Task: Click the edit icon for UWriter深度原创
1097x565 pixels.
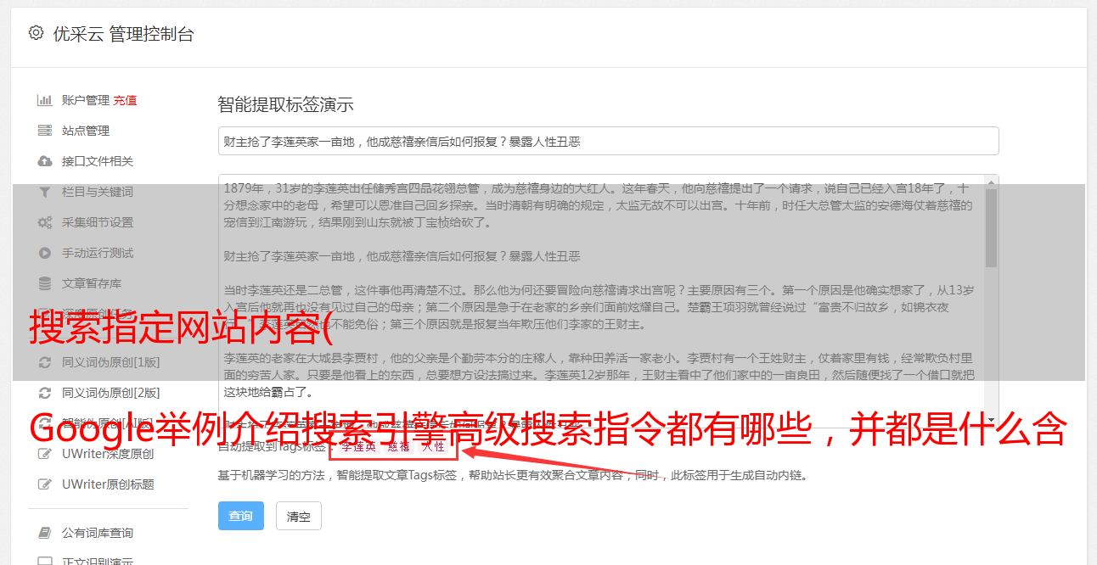Action: click(45, 454)
